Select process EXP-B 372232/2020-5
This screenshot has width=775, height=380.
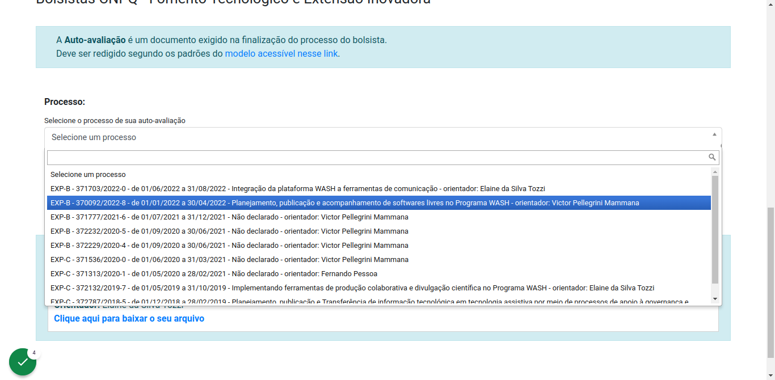point(379,231)
